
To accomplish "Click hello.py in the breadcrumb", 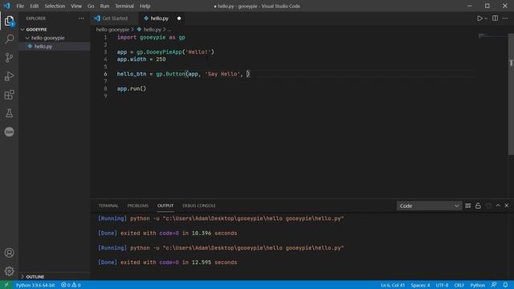I will [152, 30].
